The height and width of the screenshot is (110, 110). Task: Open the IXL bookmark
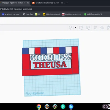pyautogui.click(x=38, y=14)
